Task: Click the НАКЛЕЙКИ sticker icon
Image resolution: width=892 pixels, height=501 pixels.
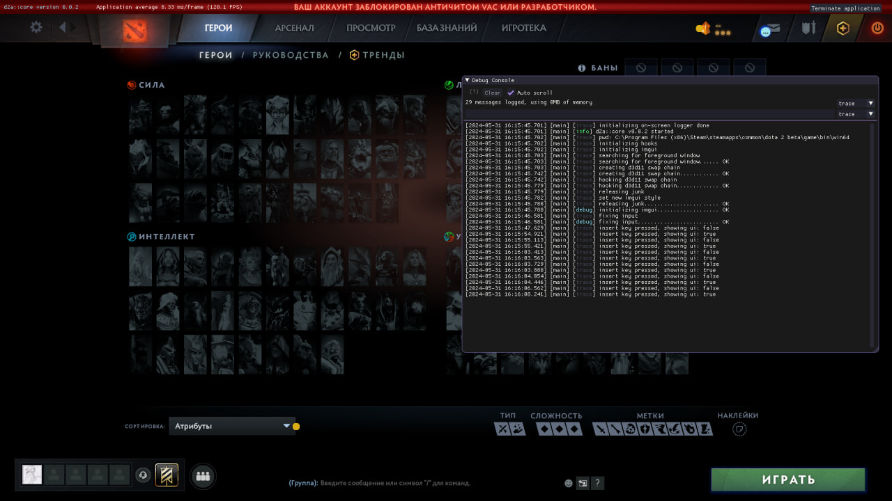Action: tap(739, 429)
